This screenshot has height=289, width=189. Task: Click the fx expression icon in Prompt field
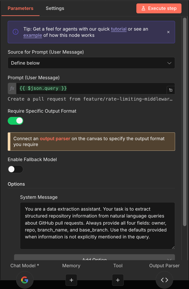(12, 88)
